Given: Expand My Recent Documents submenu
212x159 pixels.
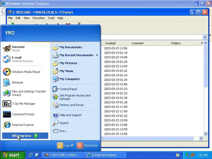Looking at the screenshot, I should pos(76,55).
